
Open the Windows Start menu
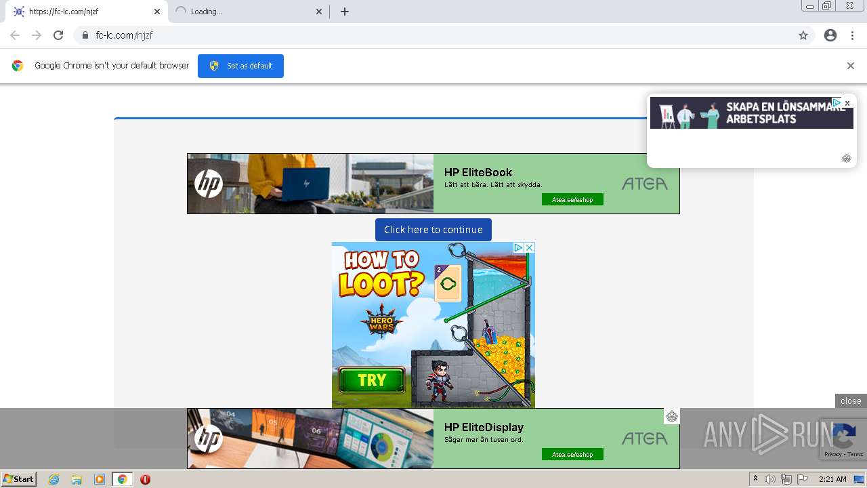click(19, 479)
